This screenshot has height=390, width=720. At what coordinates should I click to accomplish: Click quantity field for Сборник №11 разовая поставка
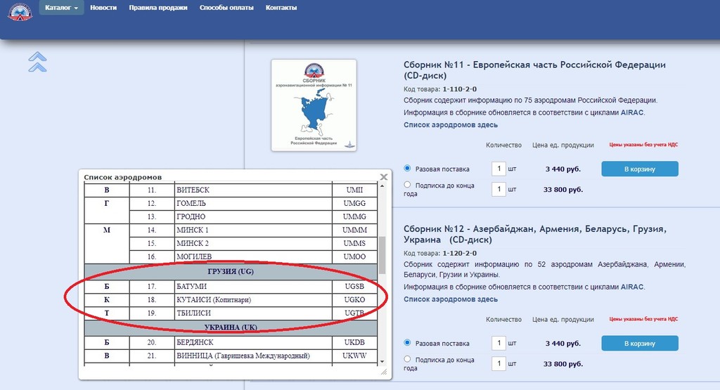(499, 169)
